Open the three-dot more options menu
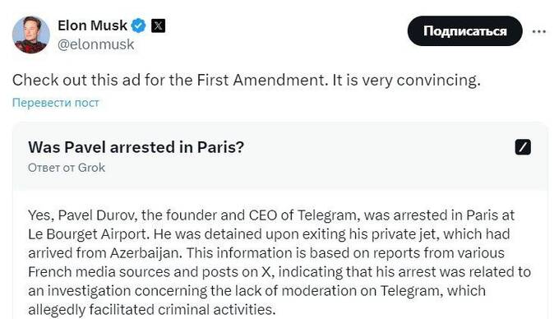Screen dimensions: 559x319 [x=538, y=31]
